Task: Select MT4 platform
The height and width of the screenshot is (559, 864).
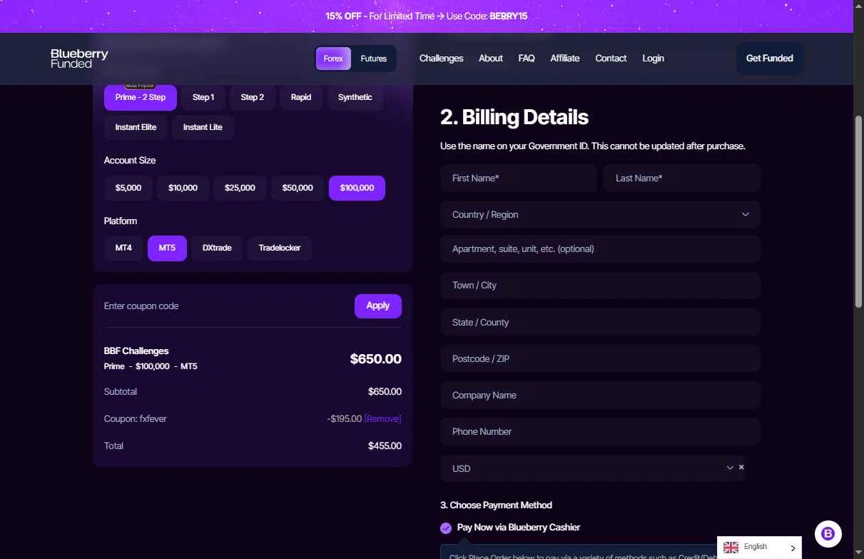Action: tap(123, 248)
